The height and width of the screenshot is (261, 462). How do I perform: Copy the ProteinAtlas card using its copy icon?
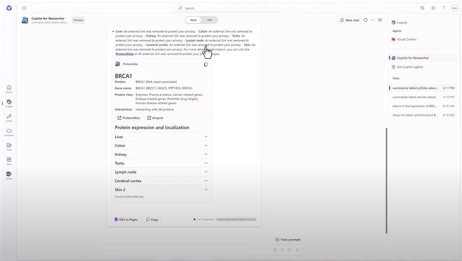[206, 64]
